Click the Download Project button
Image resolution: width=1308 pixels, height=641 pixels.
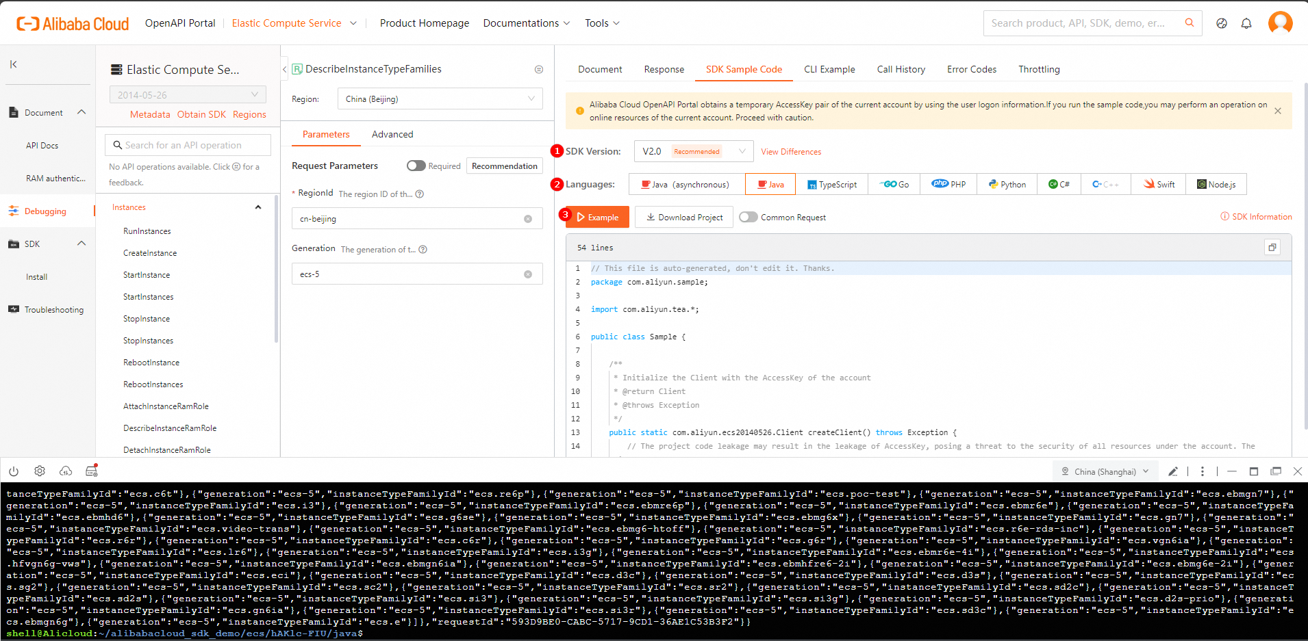point(684,218)
